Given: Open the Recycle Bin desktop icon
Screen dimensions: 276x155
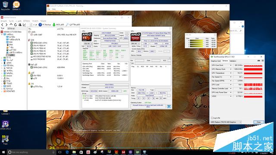Looking at the screenshot, I should click(x=5, y=6).
